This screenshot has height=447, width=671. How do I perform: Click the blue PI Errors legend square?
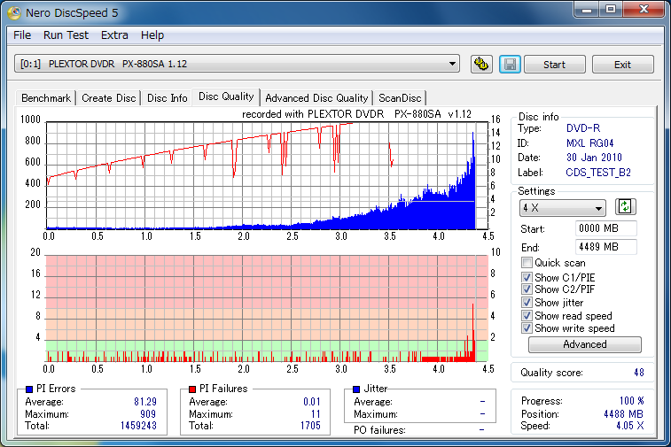tap(29, 389)
